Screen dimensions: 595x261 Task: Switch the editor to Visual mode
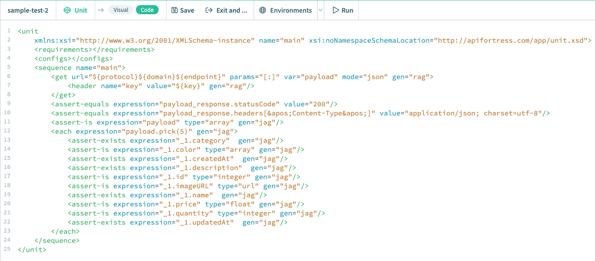121,10
